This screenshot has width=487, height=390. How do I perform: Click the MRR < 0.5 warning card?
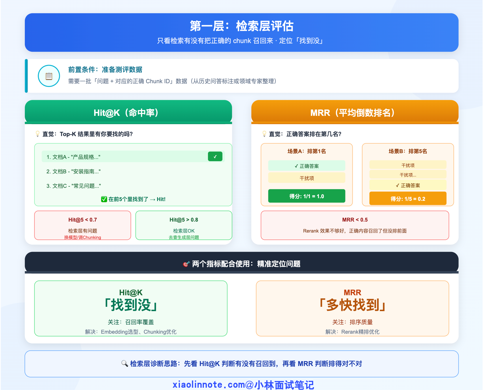pos(355,225)
